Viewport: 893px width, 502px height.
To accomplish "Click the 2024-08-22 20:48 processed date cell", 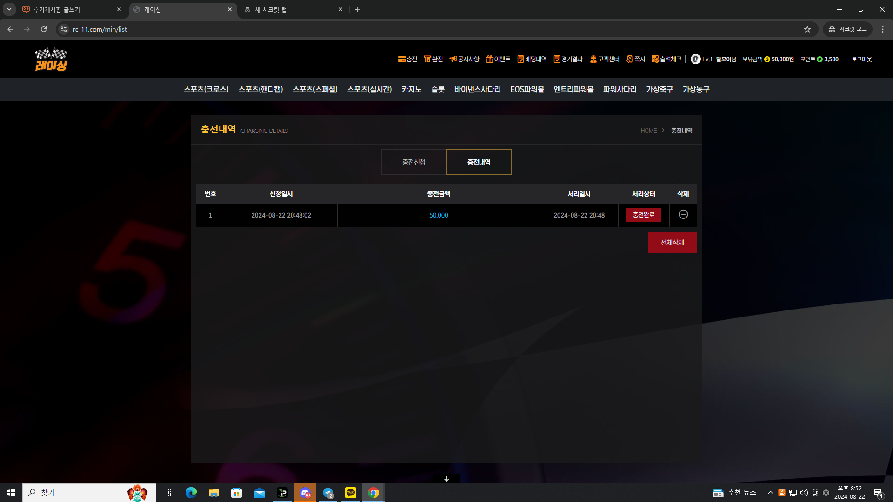I will (579, 215).
